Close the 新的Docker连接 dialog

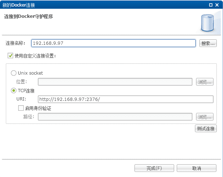point(217,5)
